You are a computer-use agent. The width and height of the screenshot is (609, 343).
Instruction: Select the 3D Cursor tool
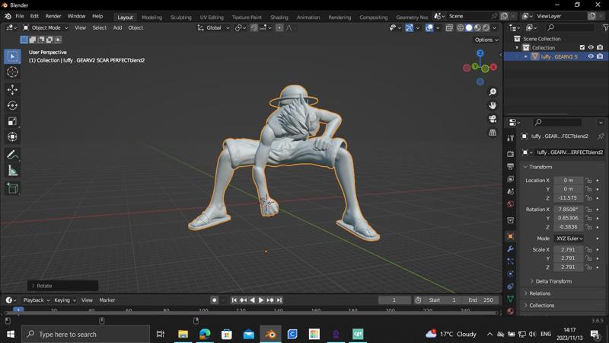click(12, 72)
